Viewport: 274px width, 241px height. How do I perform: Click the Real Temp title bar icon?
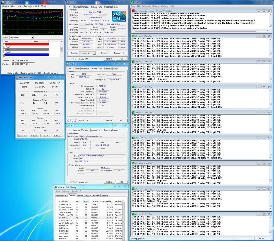pos(17,77)
